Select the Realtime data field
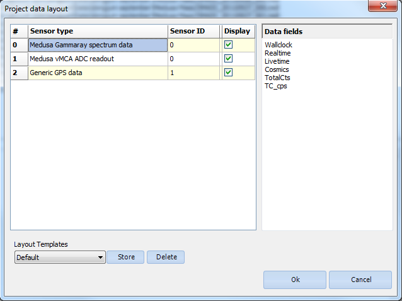402x301 pixels. (x=277, y=53)
